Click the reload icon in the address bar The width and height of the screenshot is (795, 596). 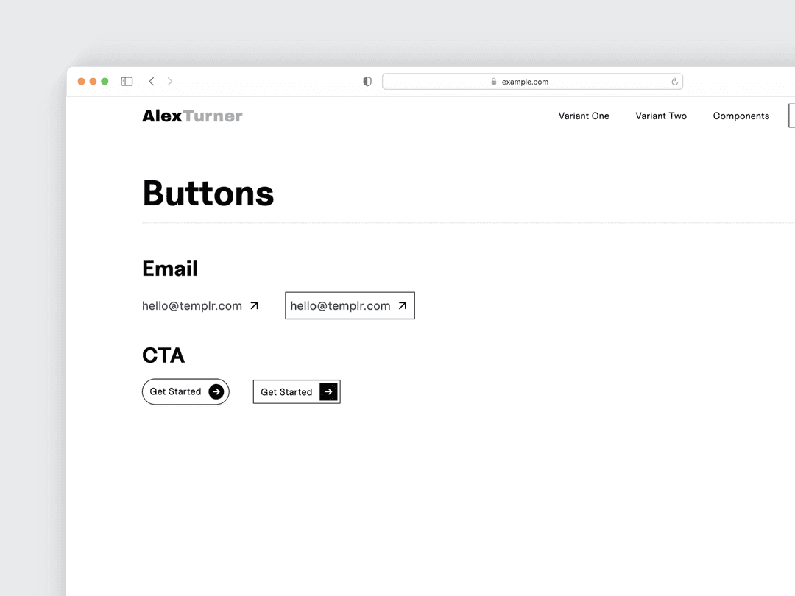pyautogui.click(x=674, y=81)
